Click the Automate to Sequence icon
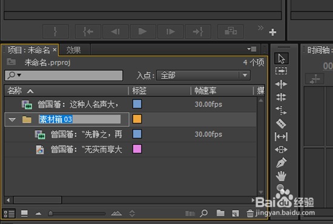Image resolution: width=333 pixels, height=224 pixels. pyautogui.click(x=190, y=213)
